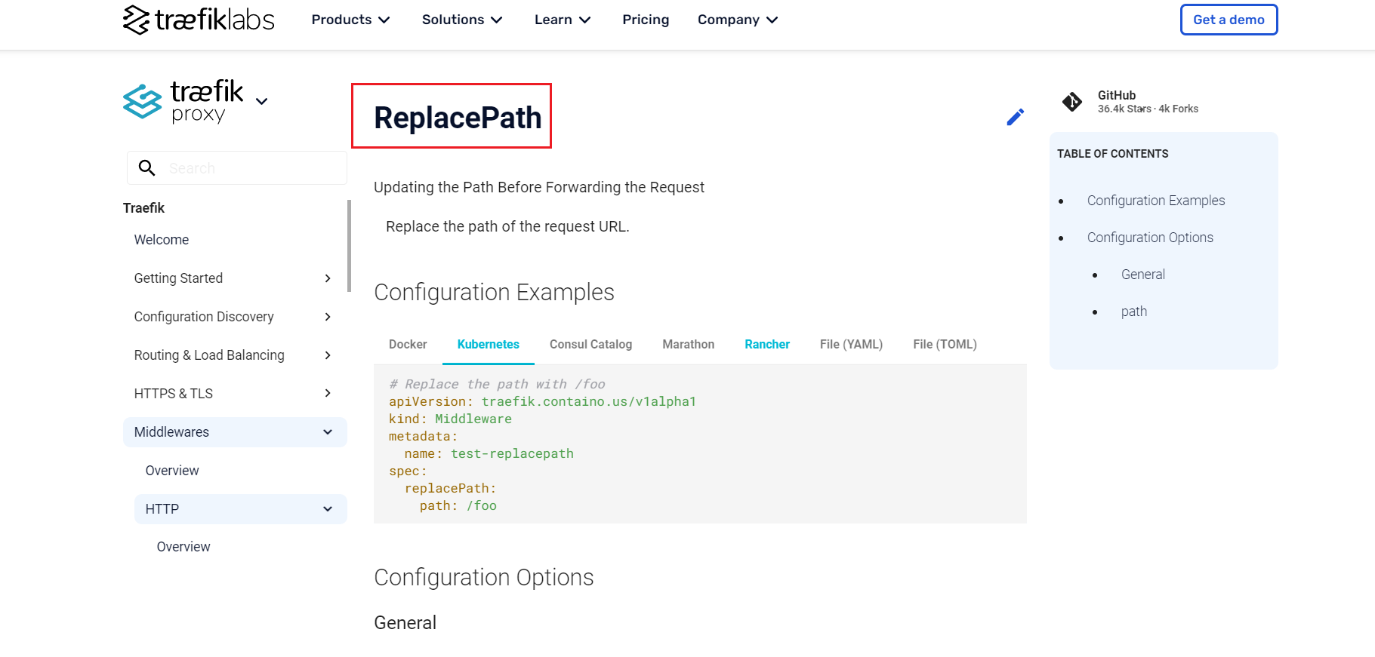Focus the Search input field

pos(237,168)
